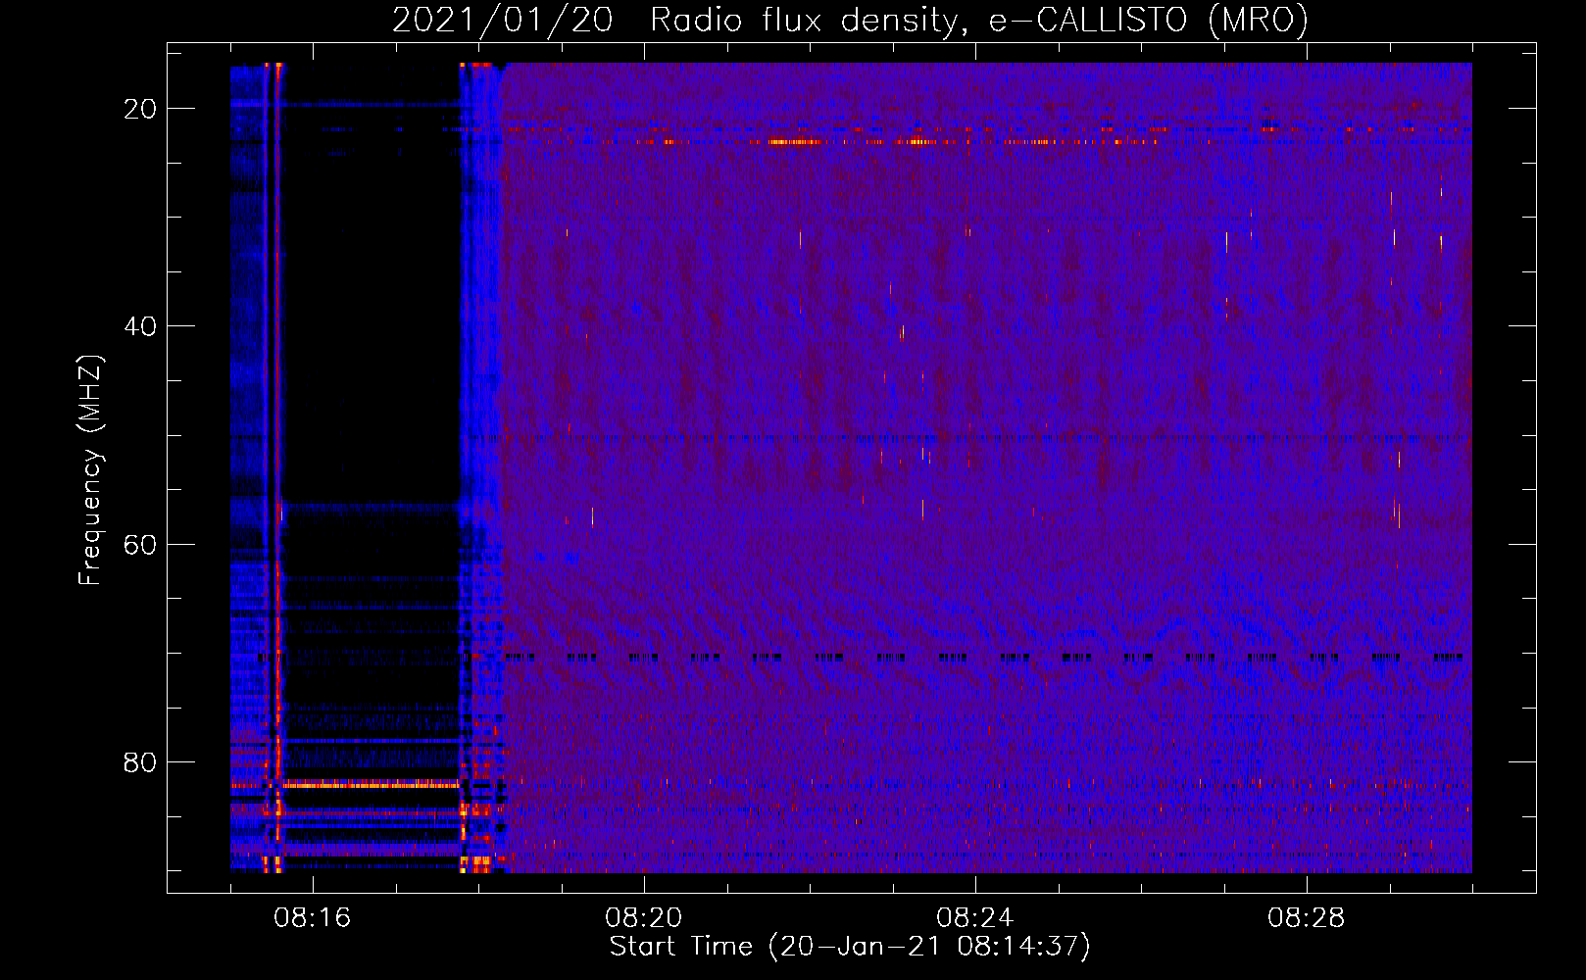The image size is (1586, 980).
Task: Click the plot title "2021/01/20 Radio flux density, e-CALLISTO (MRO)"
Action: [x=850, y=21]
